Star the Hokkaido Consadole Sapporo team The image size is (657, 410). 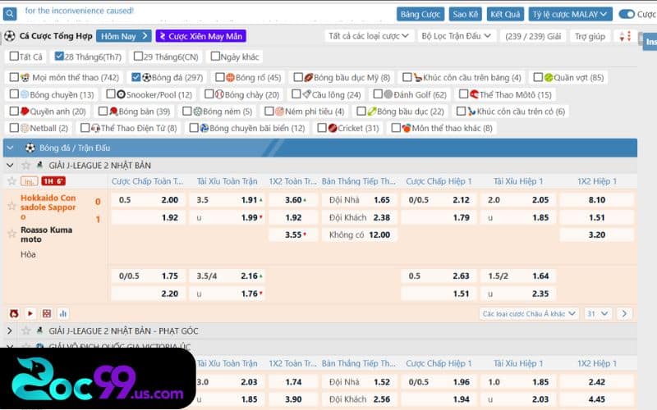point(11,206)
